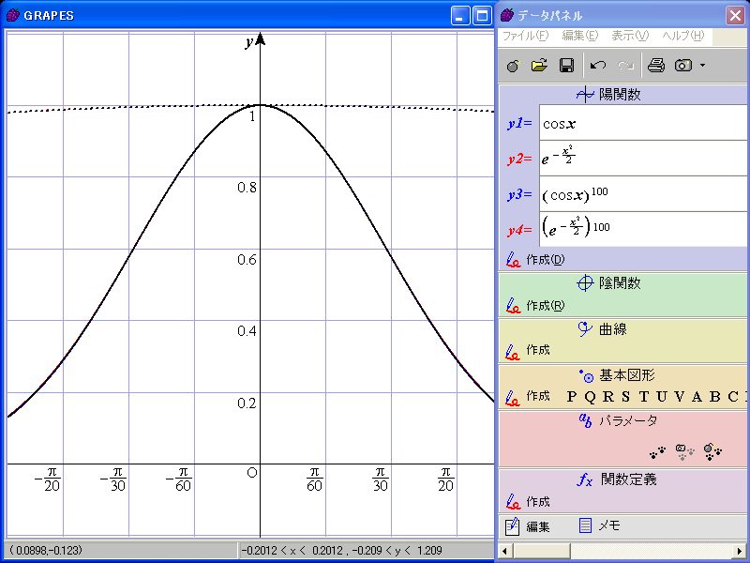Open a file with the folder icon
This screenshot has width=750, height=563.
pos(539,66)
